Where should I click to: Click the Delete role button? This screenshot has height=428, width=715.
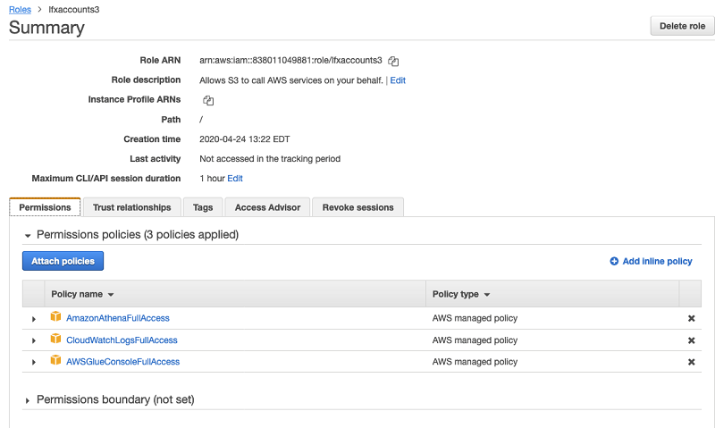coord(682,26)
